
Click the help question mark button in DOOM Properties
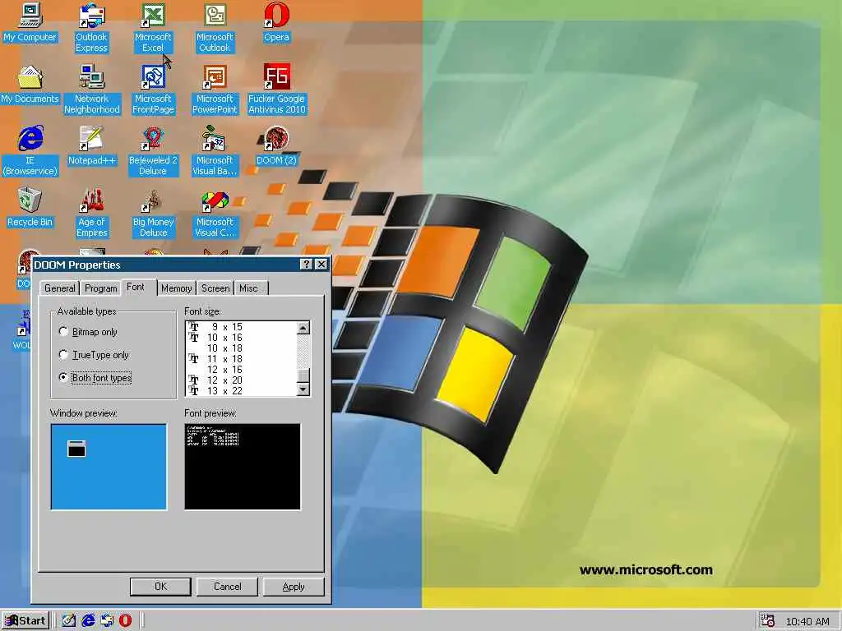pyautogui.click(x=306, y=264)
